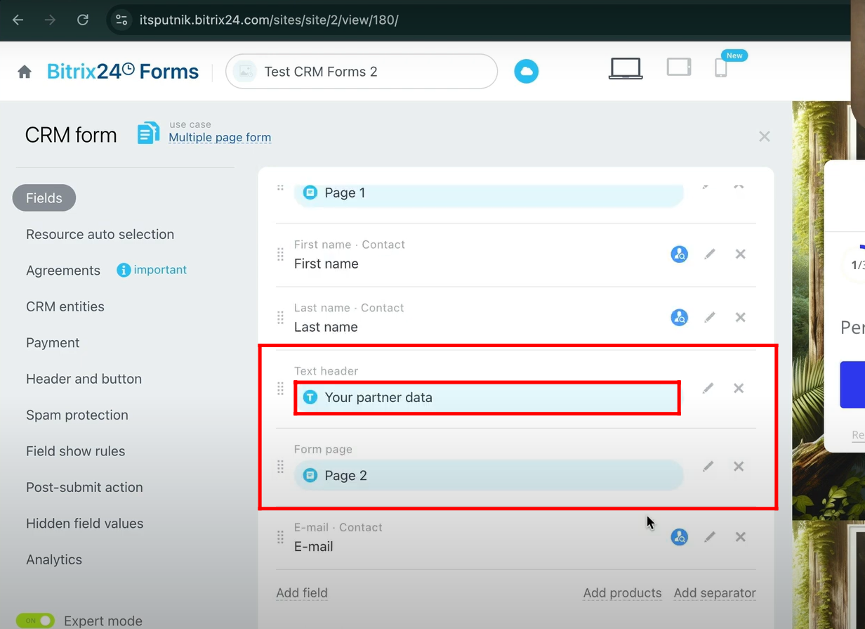
Task: Open Header and button settings
Action: coord(84,379)
